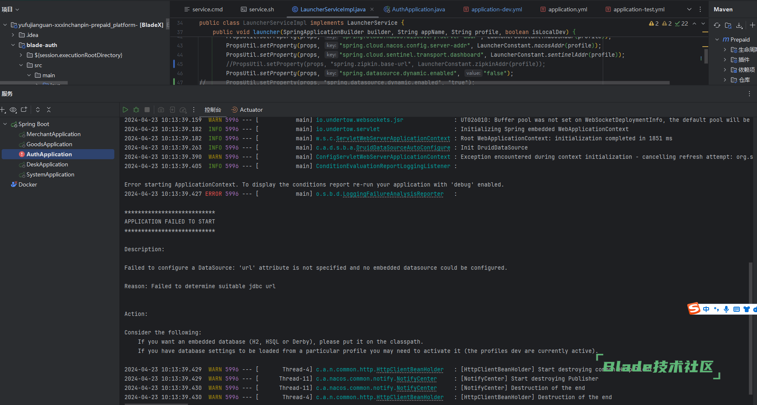Open the Services panel options menu
The height and width of the screenshot is (405, 757).
click(x=749, y=94)
